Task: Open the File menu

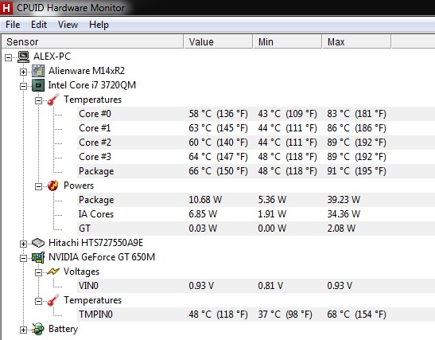Action: click(x=13, y=25)
